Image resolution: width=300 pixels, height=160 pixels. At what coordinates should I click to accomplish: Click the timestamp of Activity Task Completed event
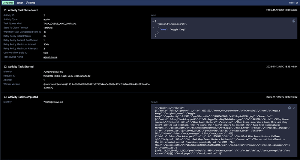coord(282,97)
